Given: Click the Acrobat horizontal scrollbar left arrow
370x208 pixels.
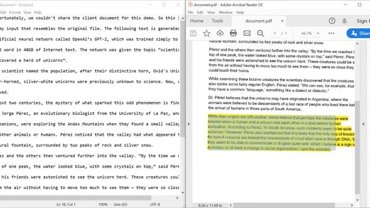Looking at the screenshot, I should click(x=231, y=205).
